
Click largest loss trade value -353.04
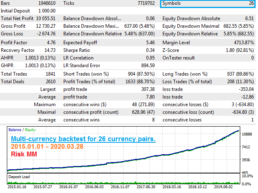[246, 89]
